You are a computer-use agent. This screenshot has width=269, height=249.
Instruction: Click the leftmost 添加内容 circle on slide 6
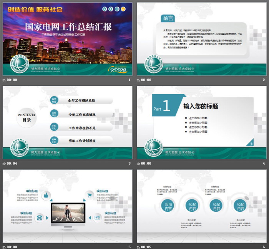(168, 206)
